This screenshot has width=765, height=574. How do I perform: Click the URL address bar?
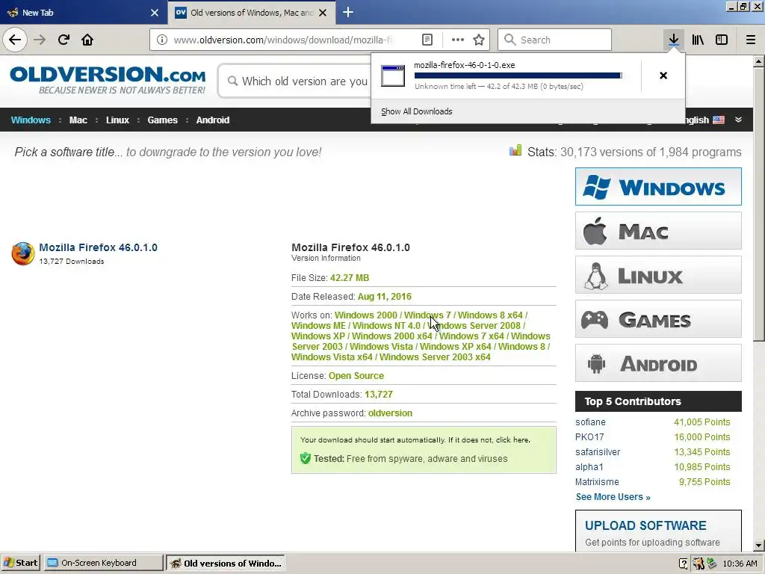coord(283,40)
